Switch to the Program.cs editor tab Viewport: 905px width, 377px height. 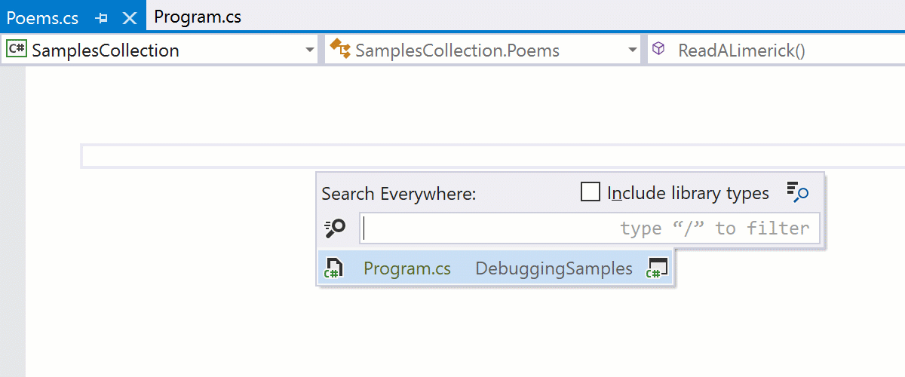[198, 17]
